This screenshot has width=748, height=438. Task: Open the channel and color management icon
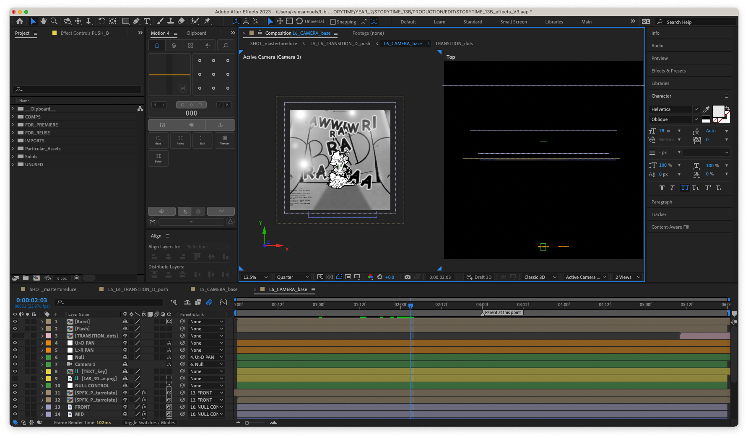click(x=370, y=277)
